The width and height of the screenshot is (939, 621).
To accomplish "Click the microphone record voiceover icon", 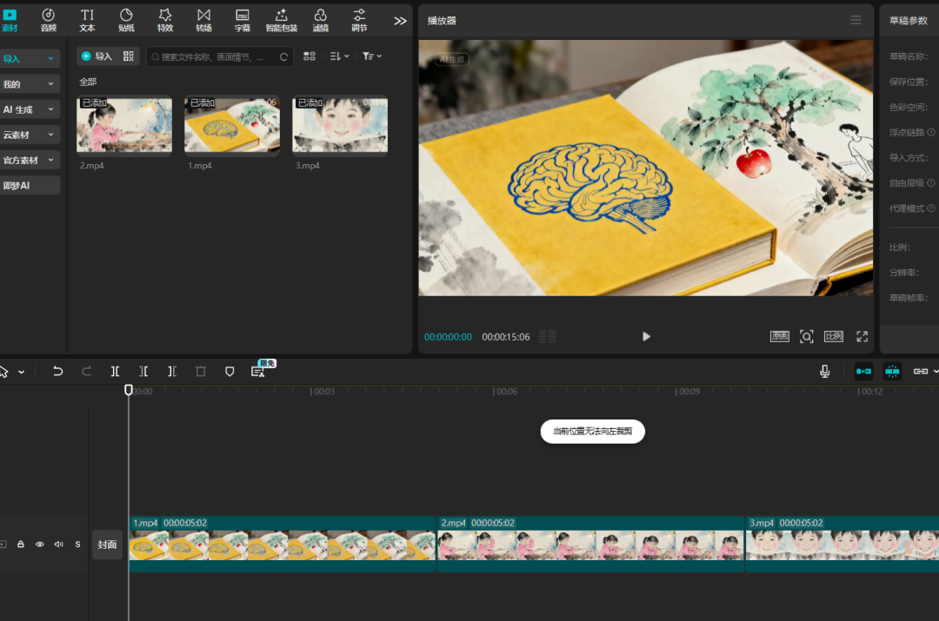I will [x=824, y=371].
